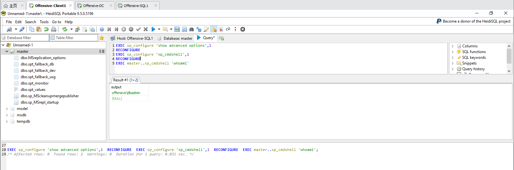Add a new query tab icon
This screenshot has width=514, height=170.
pyautogui.click(x=221, y=38)
